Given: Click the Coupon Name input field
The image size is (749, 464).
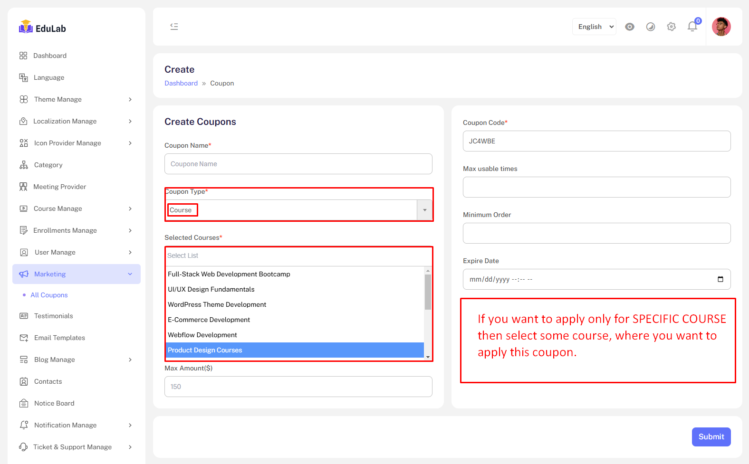Looking at the screenshot, I should point(298,164).
